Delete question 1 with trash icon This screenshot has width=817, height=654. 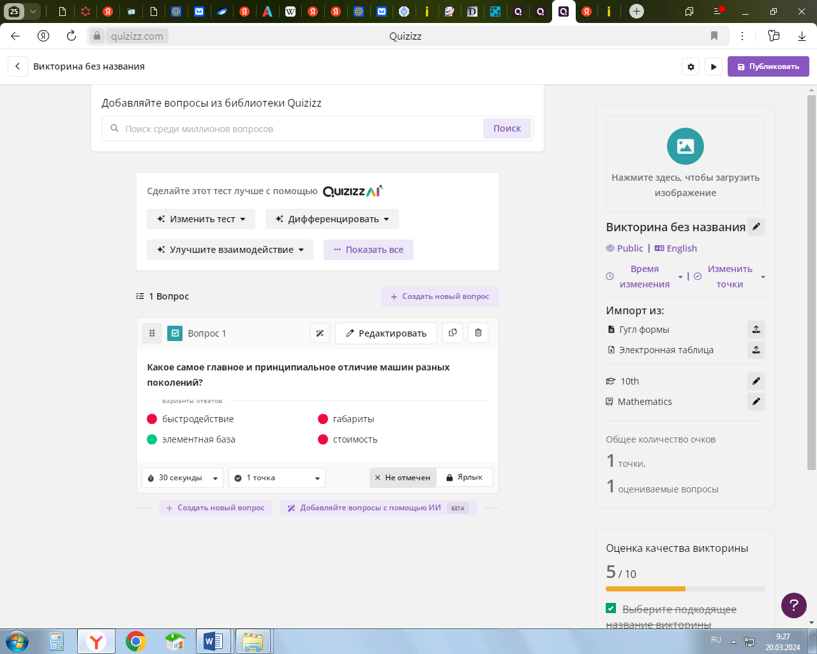(x=478, y=333)
